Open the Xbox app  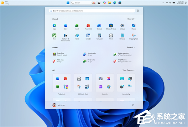pyautogui.click(x=54, y=36)
